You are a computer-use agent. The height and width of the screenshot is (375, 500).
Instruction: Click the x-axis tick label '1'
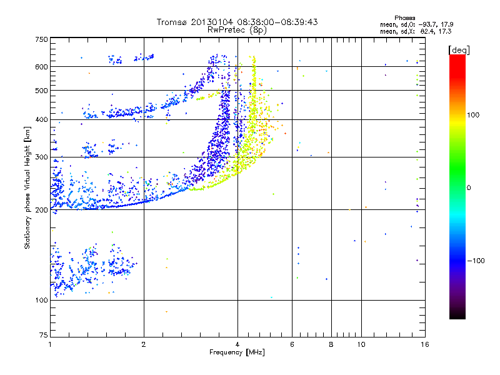point(50,344)
